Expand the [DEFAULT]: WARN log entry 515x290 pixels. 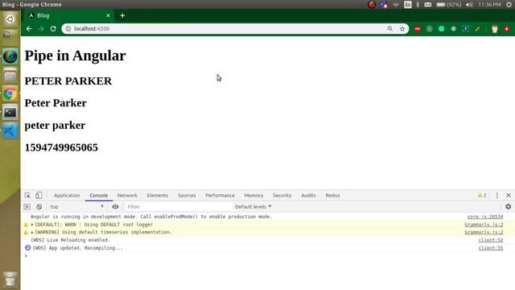click(32, 225)
